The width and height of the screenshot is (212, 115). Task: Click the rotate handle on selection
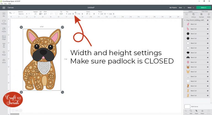coord(62,27)
